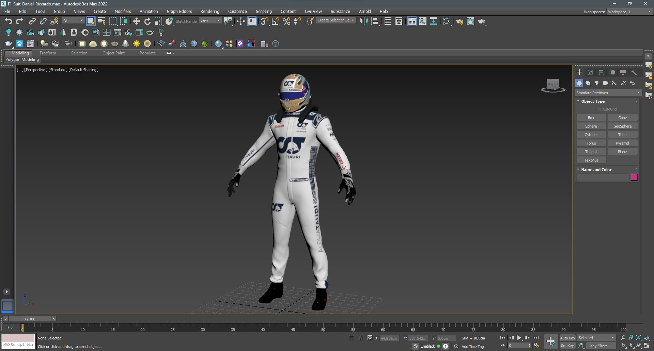654x351 pixels.
Task: Toggle Percent Snap
Action: click(x=286, y=21)
